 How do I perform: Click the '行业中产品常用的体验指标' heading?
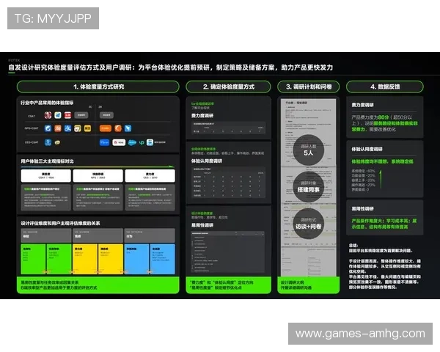coord(47,103)
